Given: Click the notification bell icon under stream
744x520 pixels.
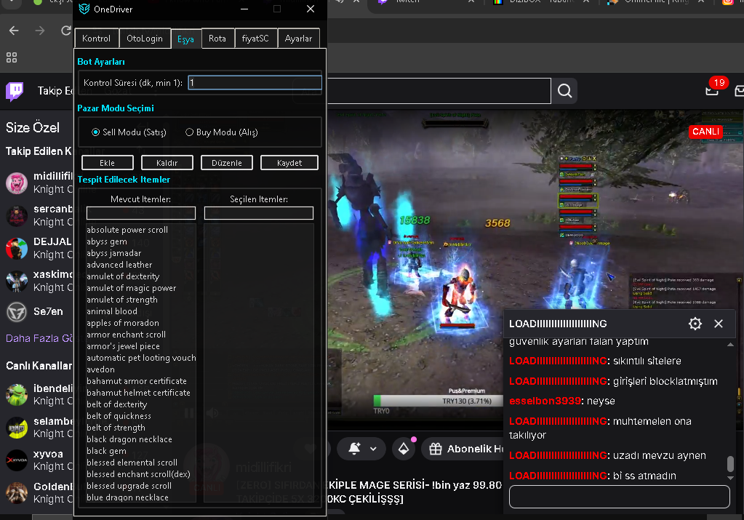Looking at the screenshot, I should 354,448.
